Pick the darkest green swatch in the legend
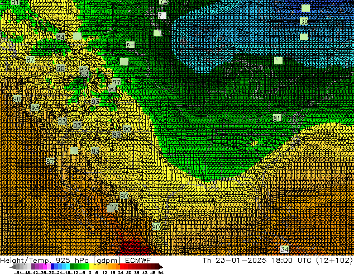 point(71,267)
